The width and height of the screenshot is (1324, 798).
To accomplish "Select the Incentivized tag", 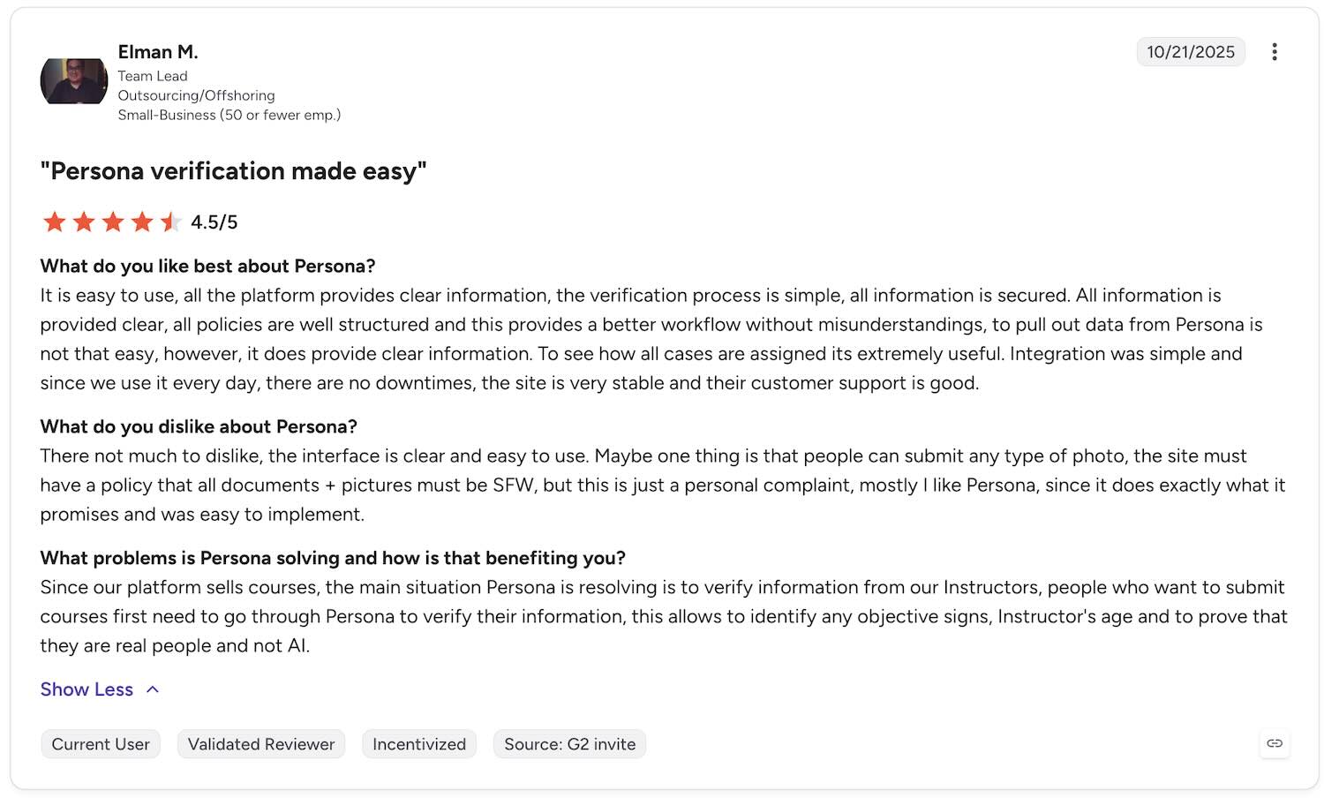I will click(419, 744).
